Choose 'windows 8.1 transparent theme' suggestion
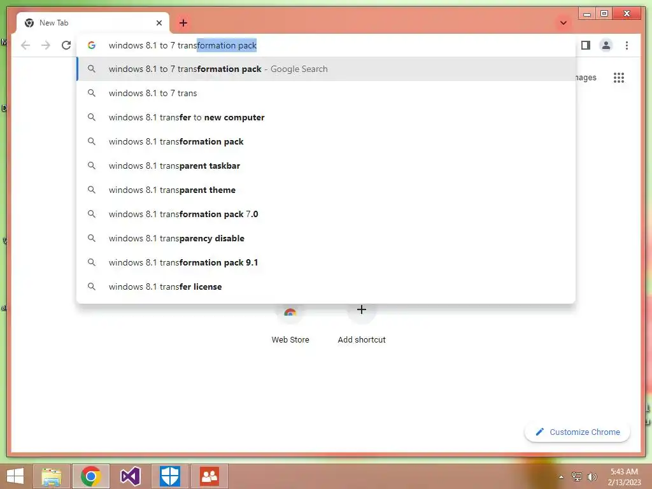The height and width of the screenshot is (489, 652). click(x=326, y=190)
